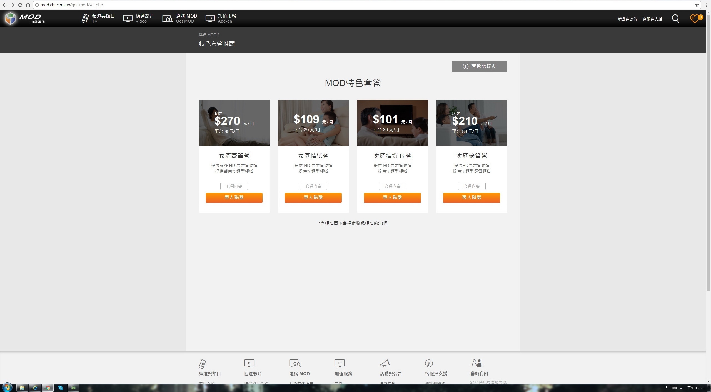
Task: Open the footer 加值服務 link
Action: [x=343, y=374]
